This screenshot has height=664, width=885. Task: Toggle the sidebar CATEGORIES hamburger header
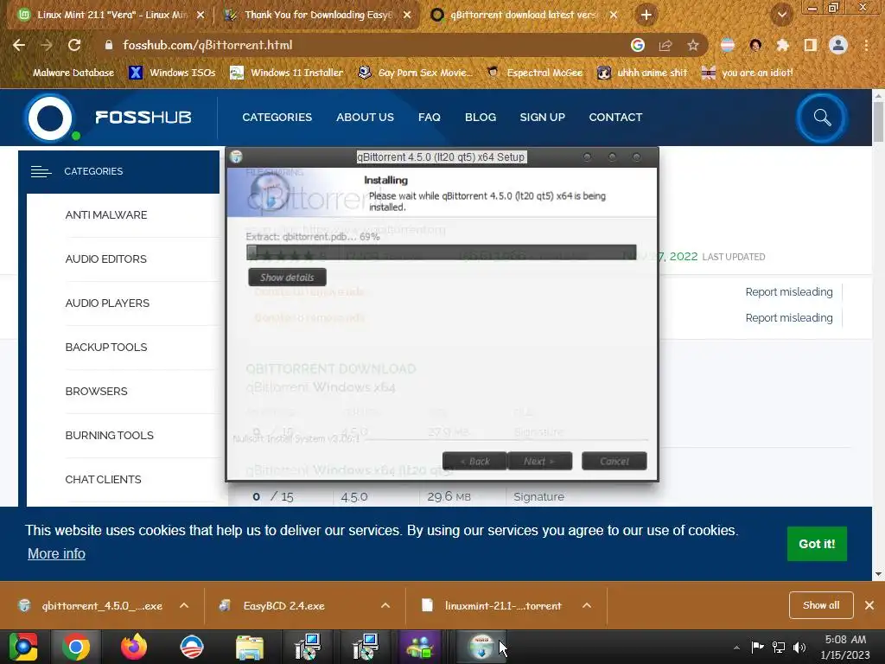pyautogui.click(x=118, y=172)
